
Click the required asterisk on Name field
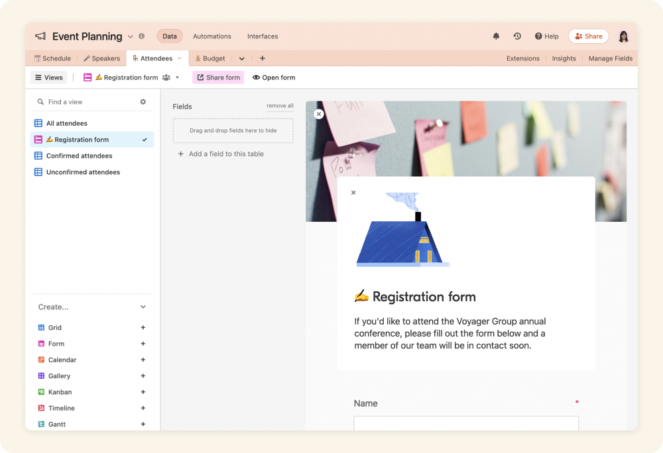(x=577, y=403)
